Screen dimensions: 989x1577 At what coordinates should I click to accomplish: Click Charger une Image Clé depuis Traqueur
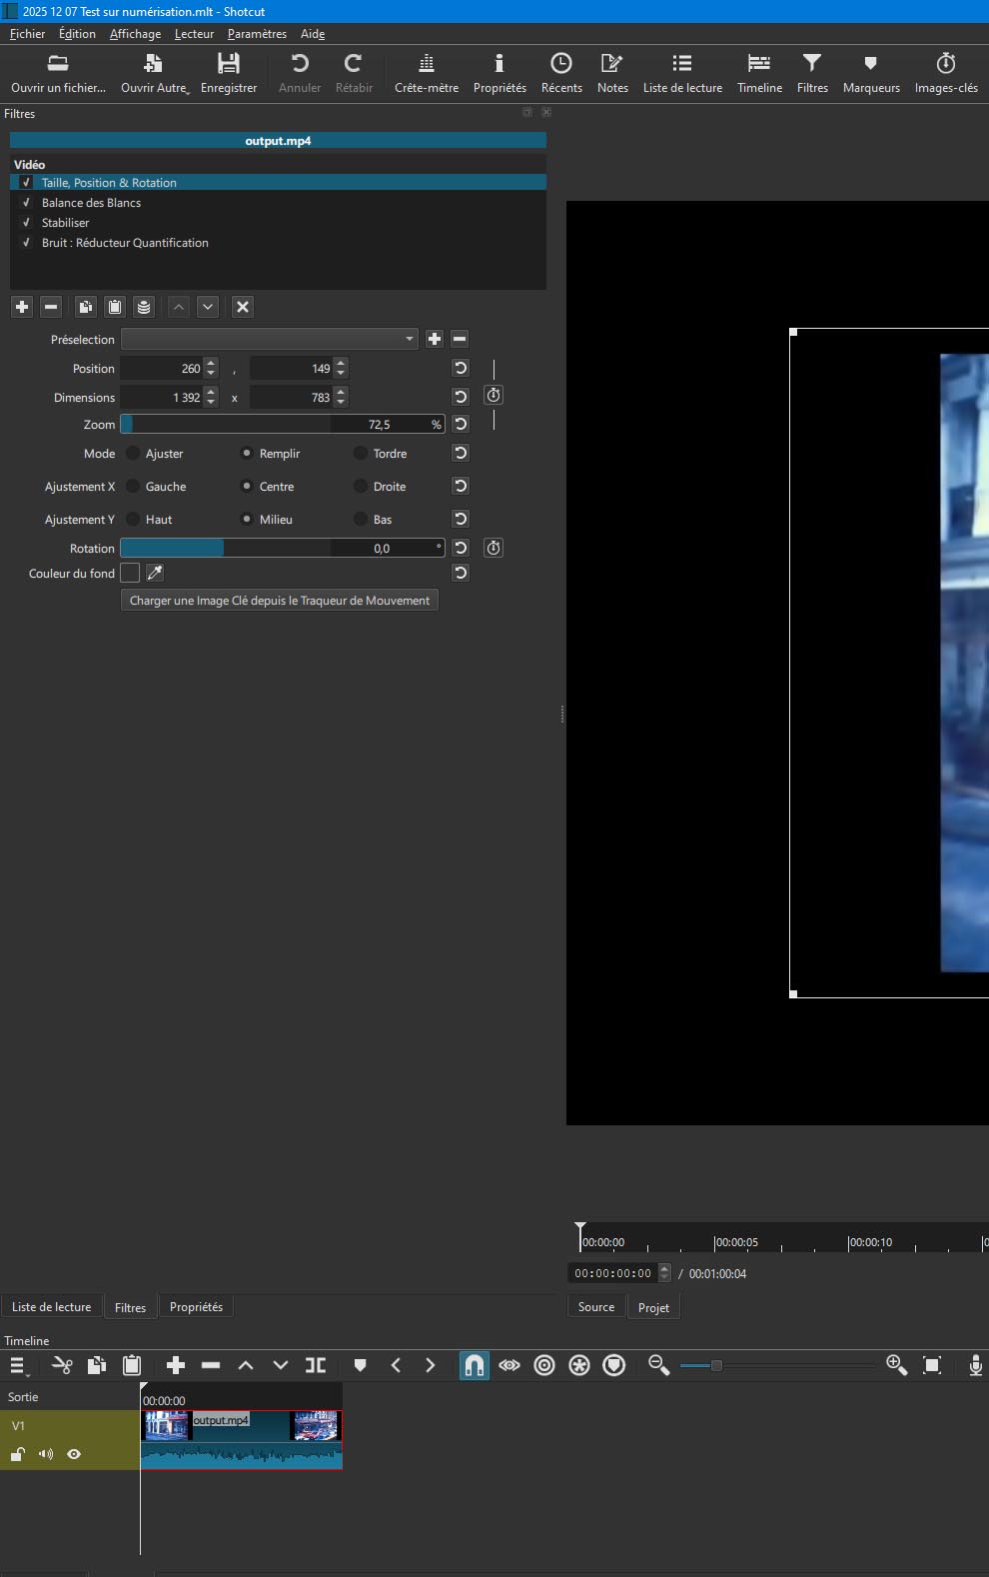tap(280, 601)
